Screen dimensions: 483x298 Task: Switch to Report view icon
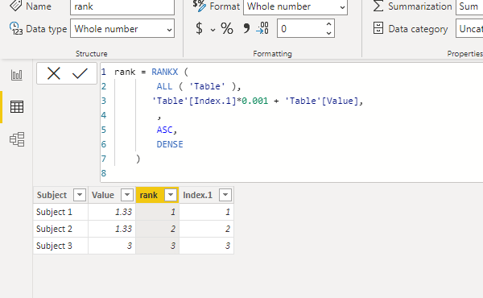click(x=17, y=75)
